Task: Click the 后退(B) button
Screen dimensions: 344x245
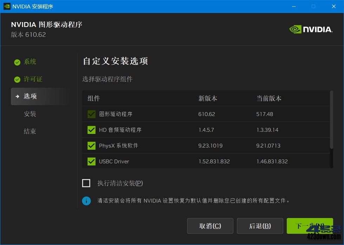Action: (260, 226)
